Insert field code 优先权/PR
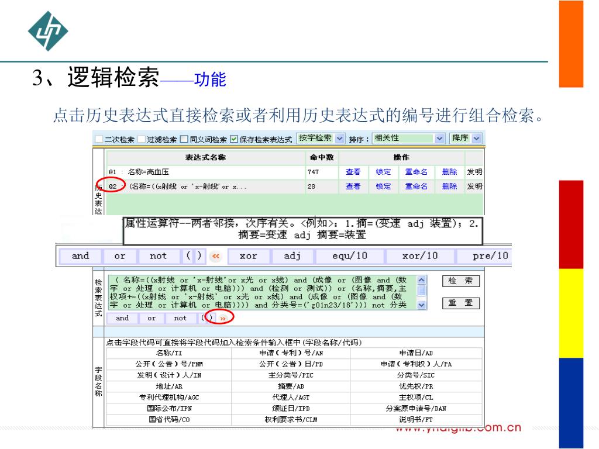 pyautogui.click(x=416, y=386)
